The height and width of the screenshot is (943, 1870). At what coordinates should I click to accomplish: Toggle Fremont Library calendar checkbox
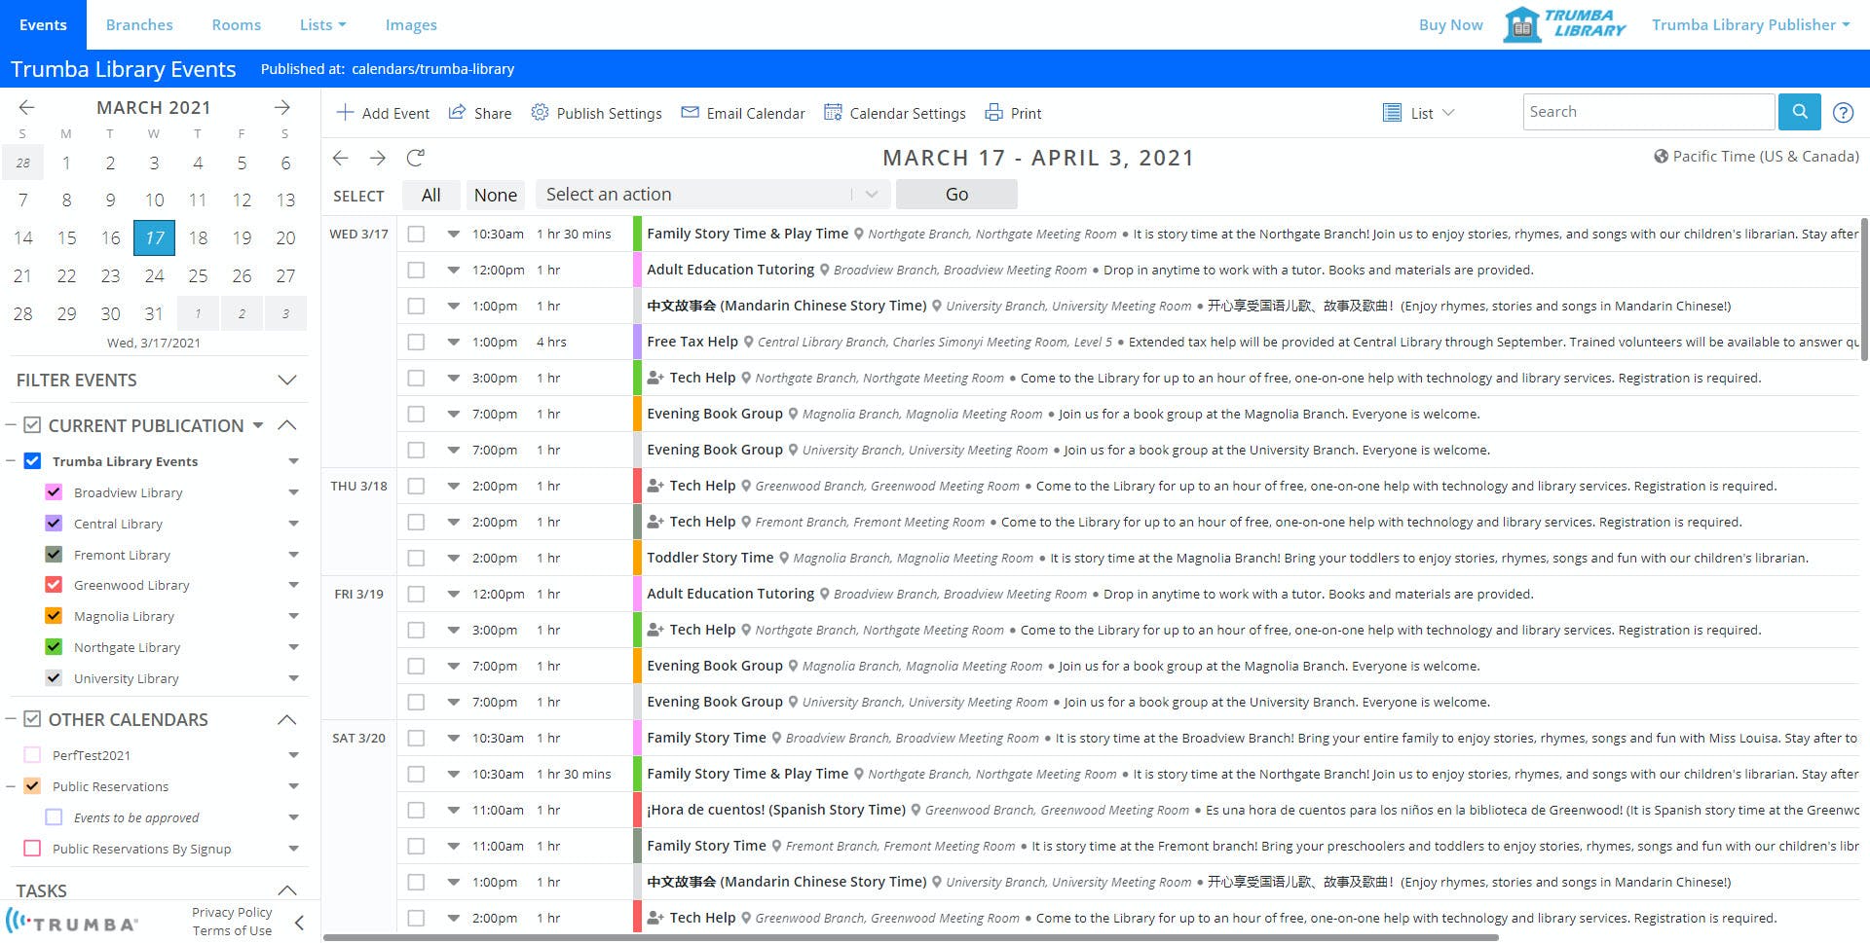click(x=54, y=555)
